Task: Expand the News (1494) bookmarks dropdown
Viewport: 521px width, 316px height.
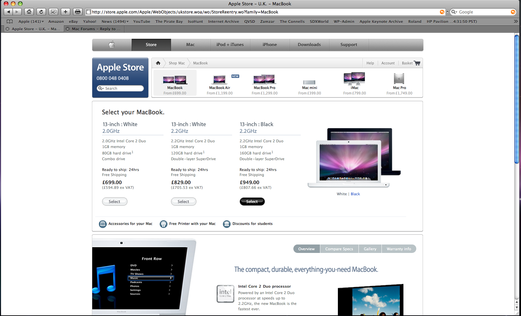Action: (x=115, y=22)
